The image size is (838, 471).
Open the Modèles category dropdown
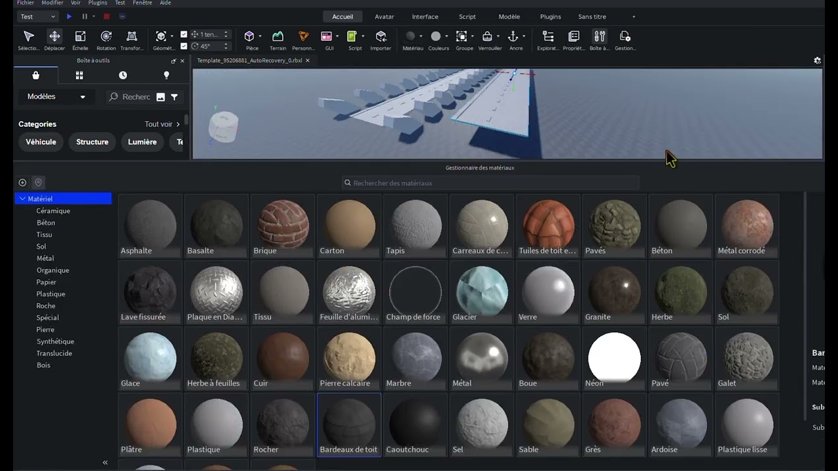56,97
